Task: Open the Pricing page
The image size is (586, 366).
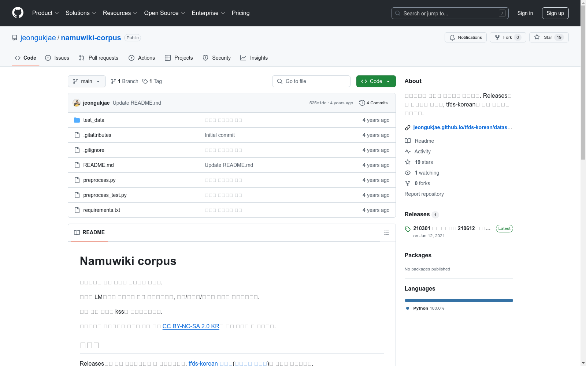Action: (241, 13)
